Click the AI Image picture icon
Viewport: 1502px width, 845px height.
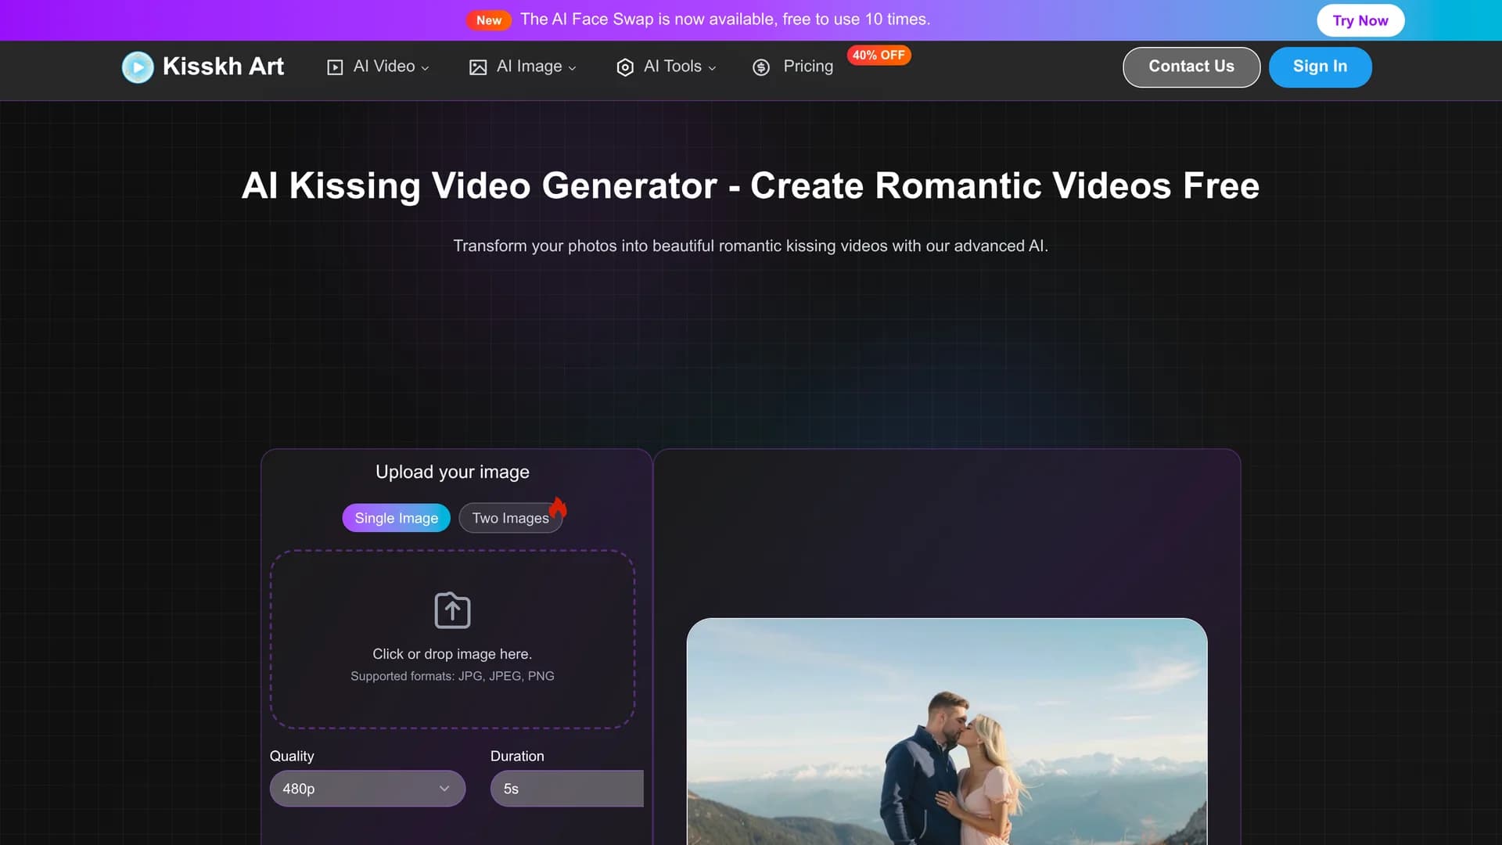[x=478, y=67]
